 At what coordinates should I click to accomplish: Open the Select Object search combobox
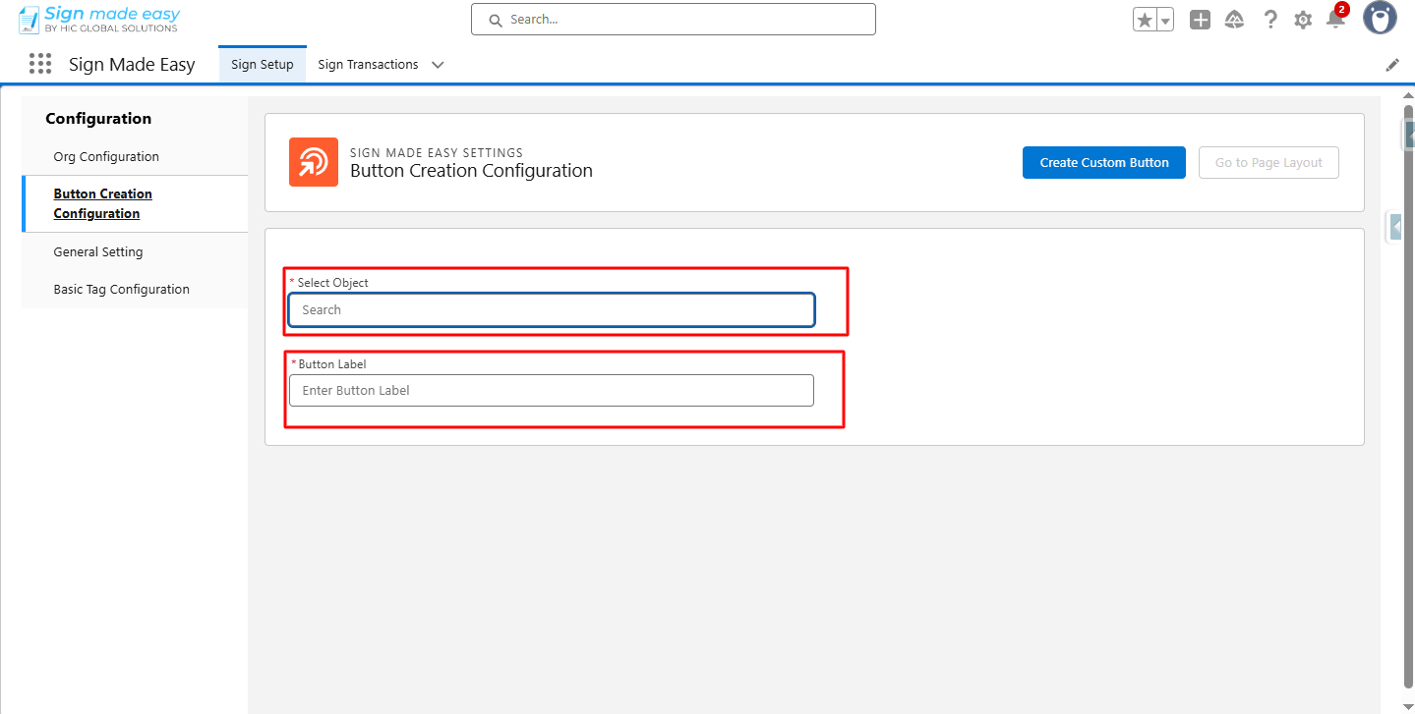(x=552, y=310)
